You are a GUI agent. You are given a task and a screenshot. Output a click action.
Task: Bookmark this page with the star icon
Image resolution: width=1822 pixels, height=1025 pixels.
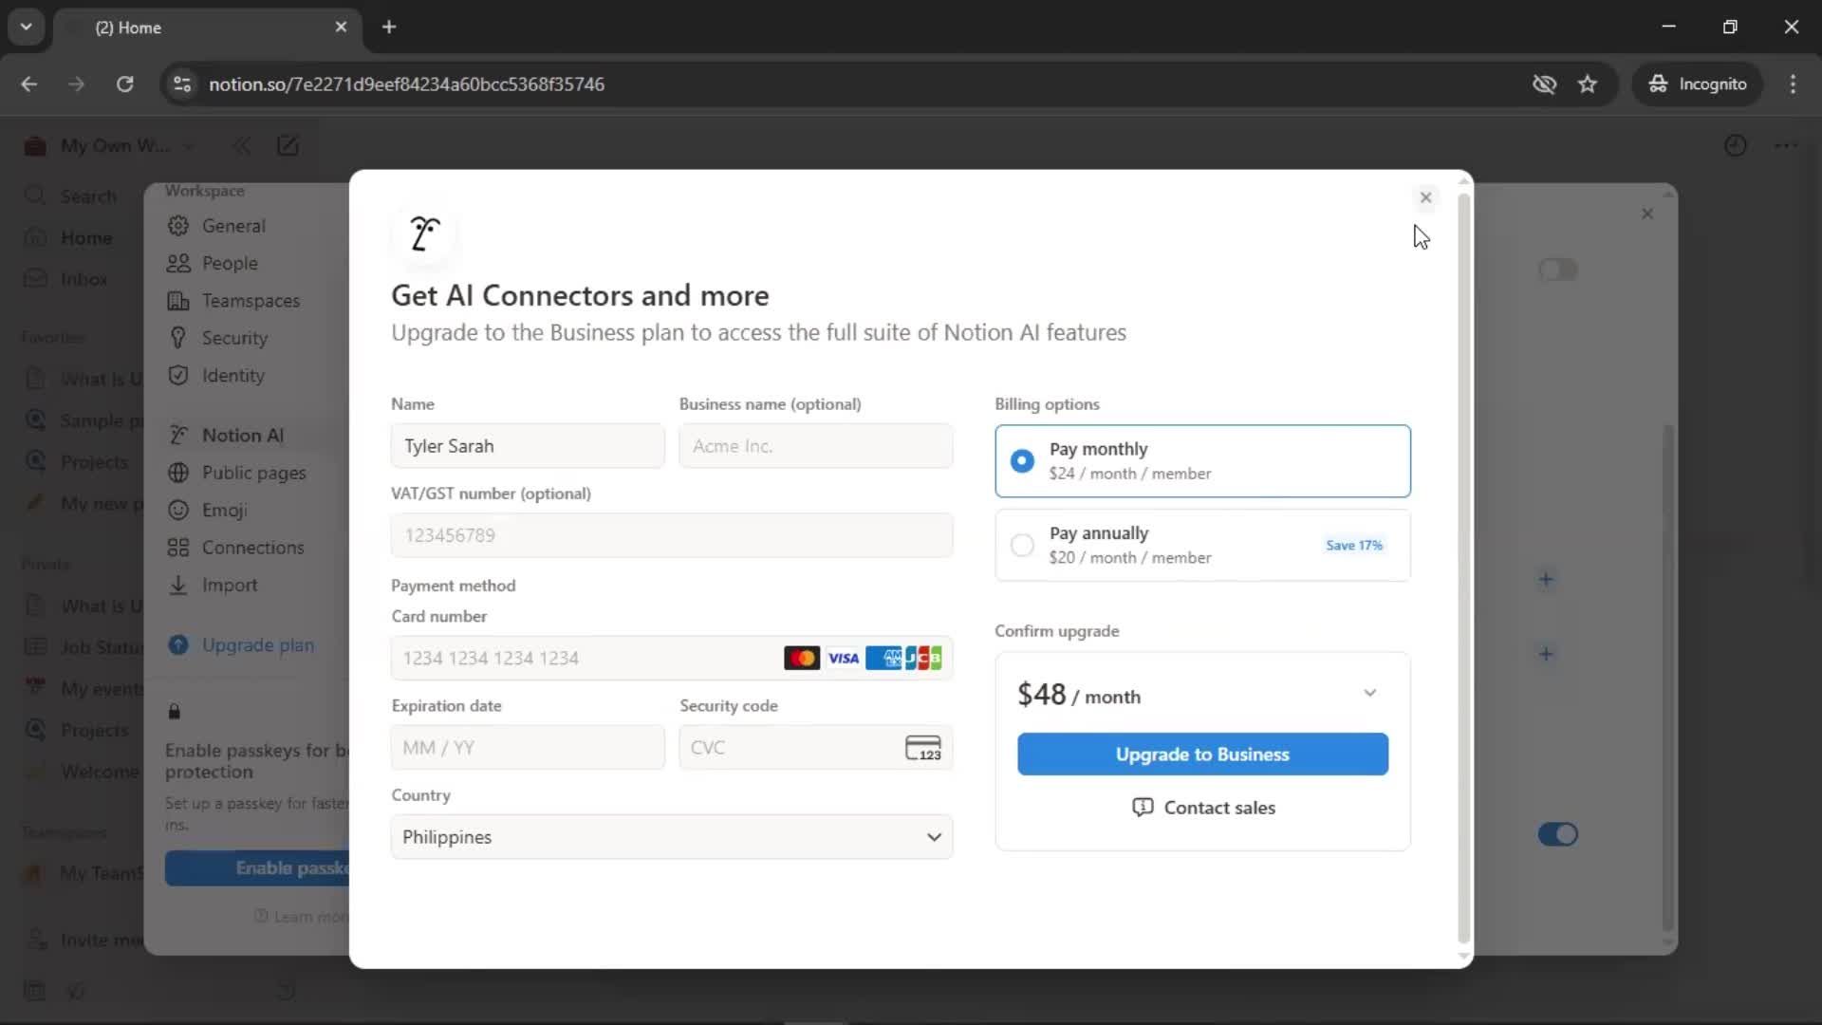1588,84
